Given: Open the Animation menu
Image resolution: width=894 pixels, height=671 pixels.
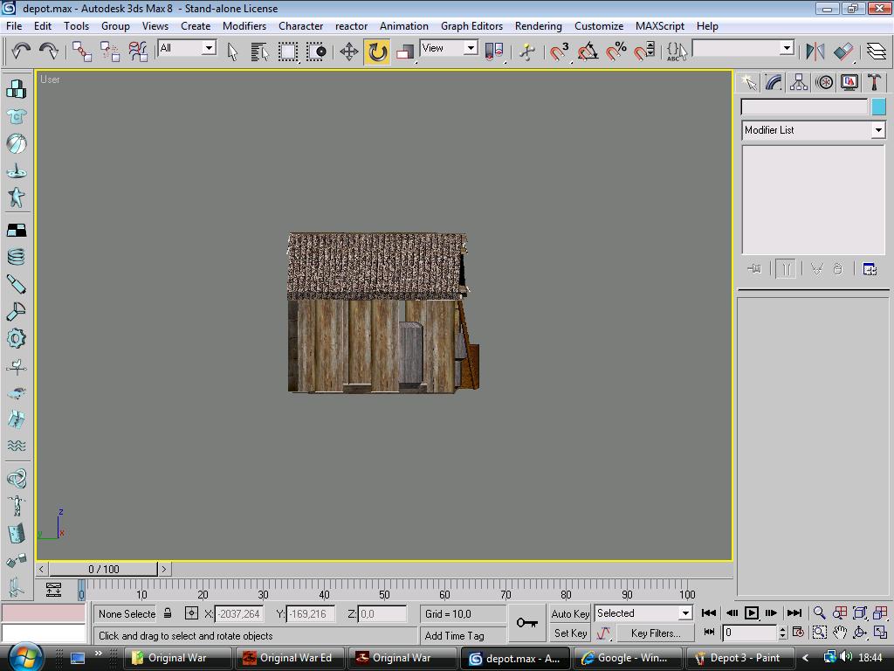Looking at the screenshot, I should (x=403, y=26).
